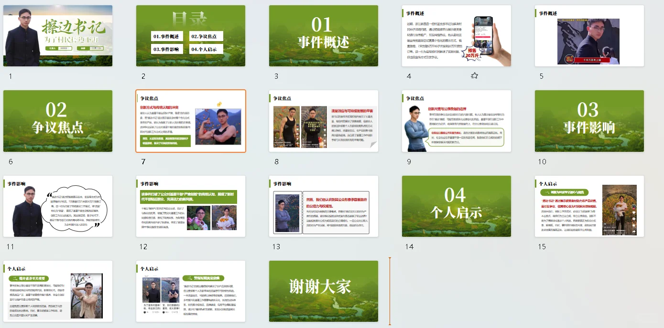Select slide 2 目录 contents thumbnail
664x328 pixels.
coord(191,36)
